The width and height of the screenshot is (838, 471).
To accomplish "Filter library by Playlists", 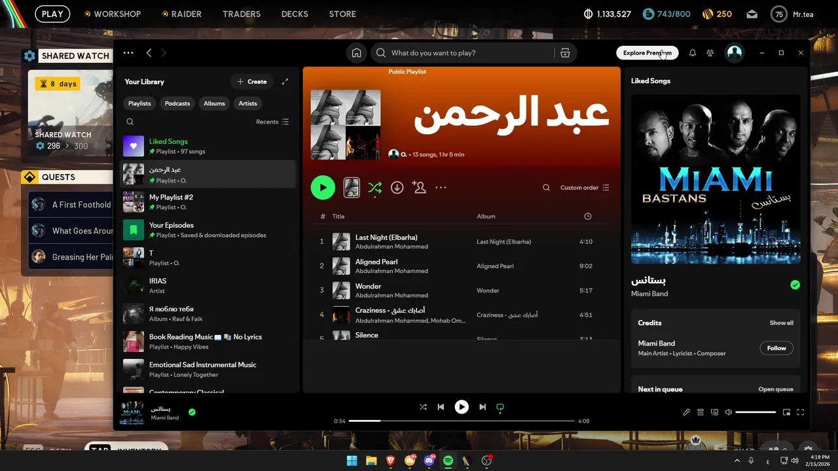I will 139,103.
